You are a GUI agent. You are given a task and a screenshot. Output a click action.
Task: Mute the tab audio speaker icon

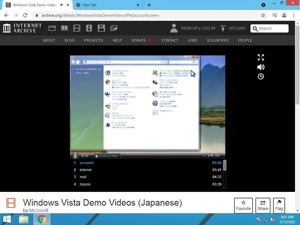(x=62, y=5)
